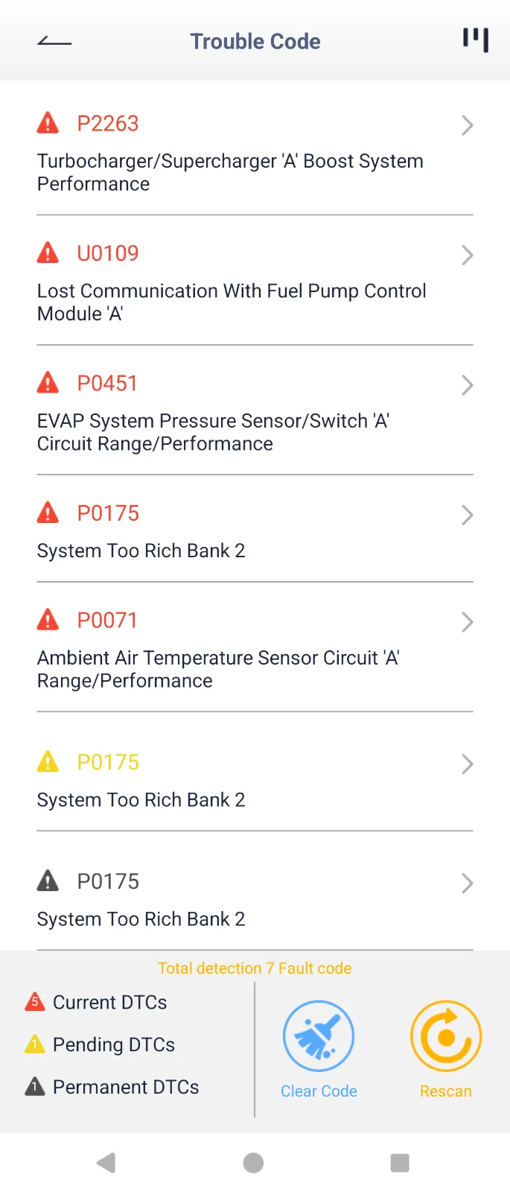Select Pending DTCs legend item
Screen dimensions: 510x1192
pyautogui.click(x=100, y=1044)
